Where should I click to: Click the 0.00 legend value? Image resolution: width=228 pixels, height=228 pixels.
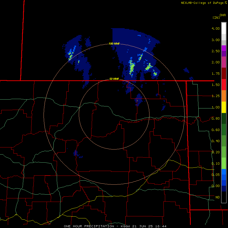216,186
